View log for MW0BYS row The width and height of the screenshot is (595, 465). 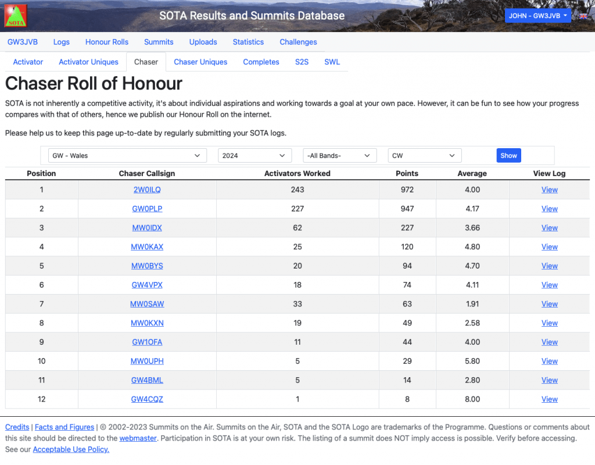pyautogui.click(x=549, y=266)
